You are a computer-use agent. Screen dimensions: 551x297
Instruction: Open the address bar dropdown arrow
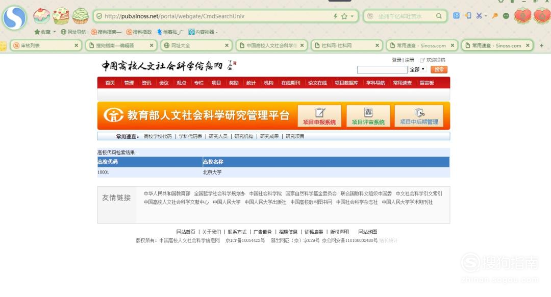pyautogui.click(x=352, y=16)
